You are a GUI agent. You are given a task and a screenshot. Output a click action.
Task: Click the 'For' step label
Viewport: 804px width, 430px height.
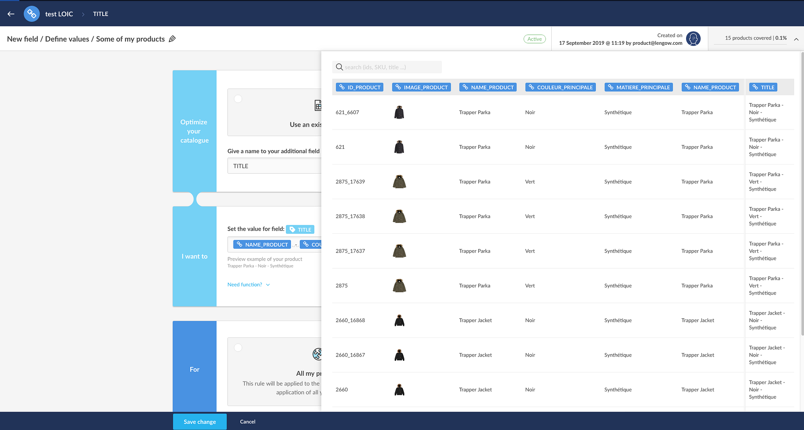click(194, 370)
